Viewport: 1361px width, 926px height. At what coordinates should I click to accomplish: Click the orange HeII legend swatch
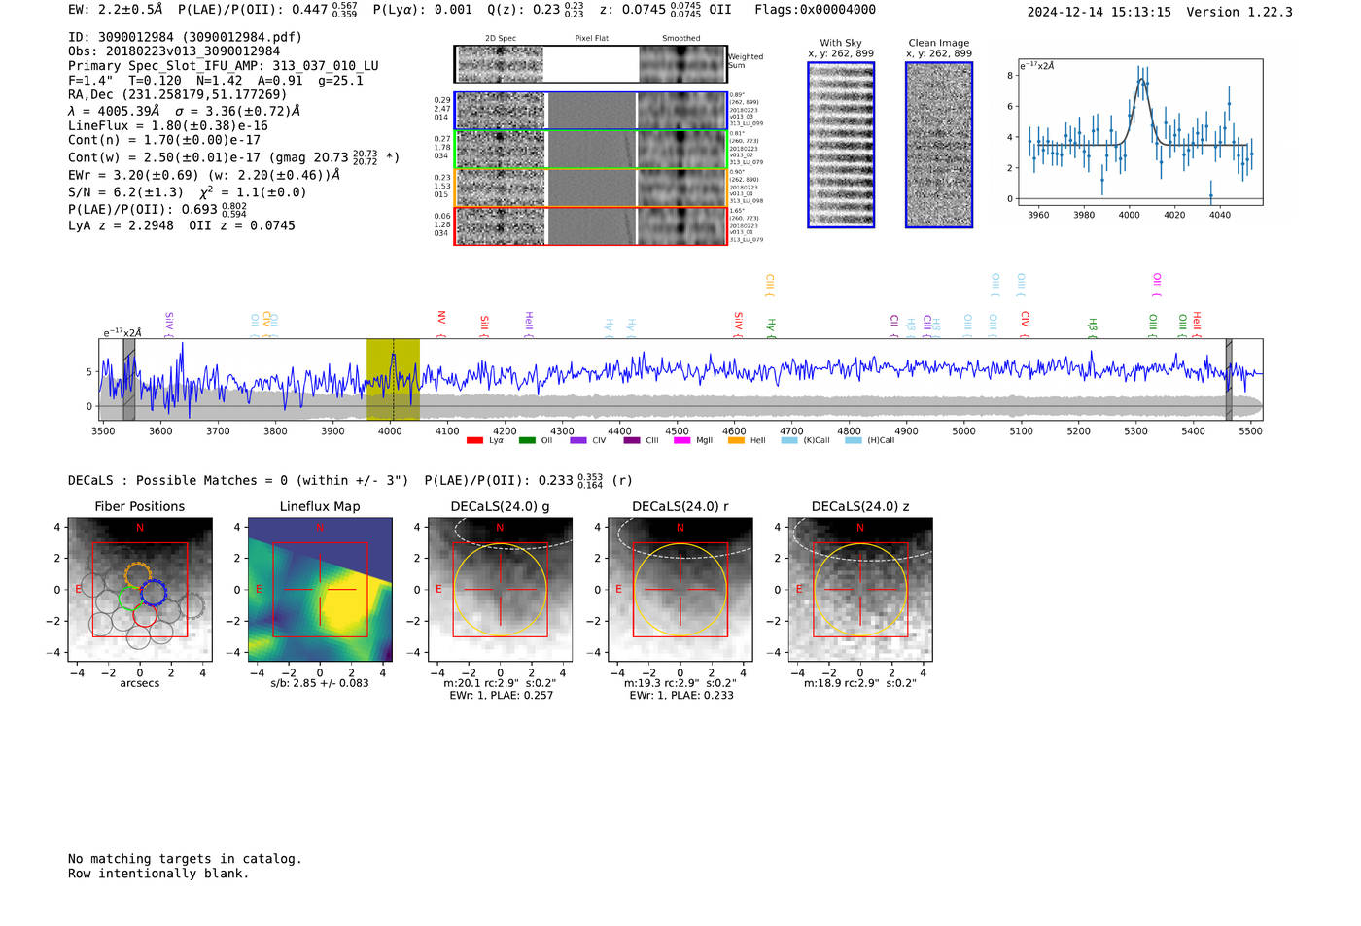pyautogui.click(x=736, y=441)
